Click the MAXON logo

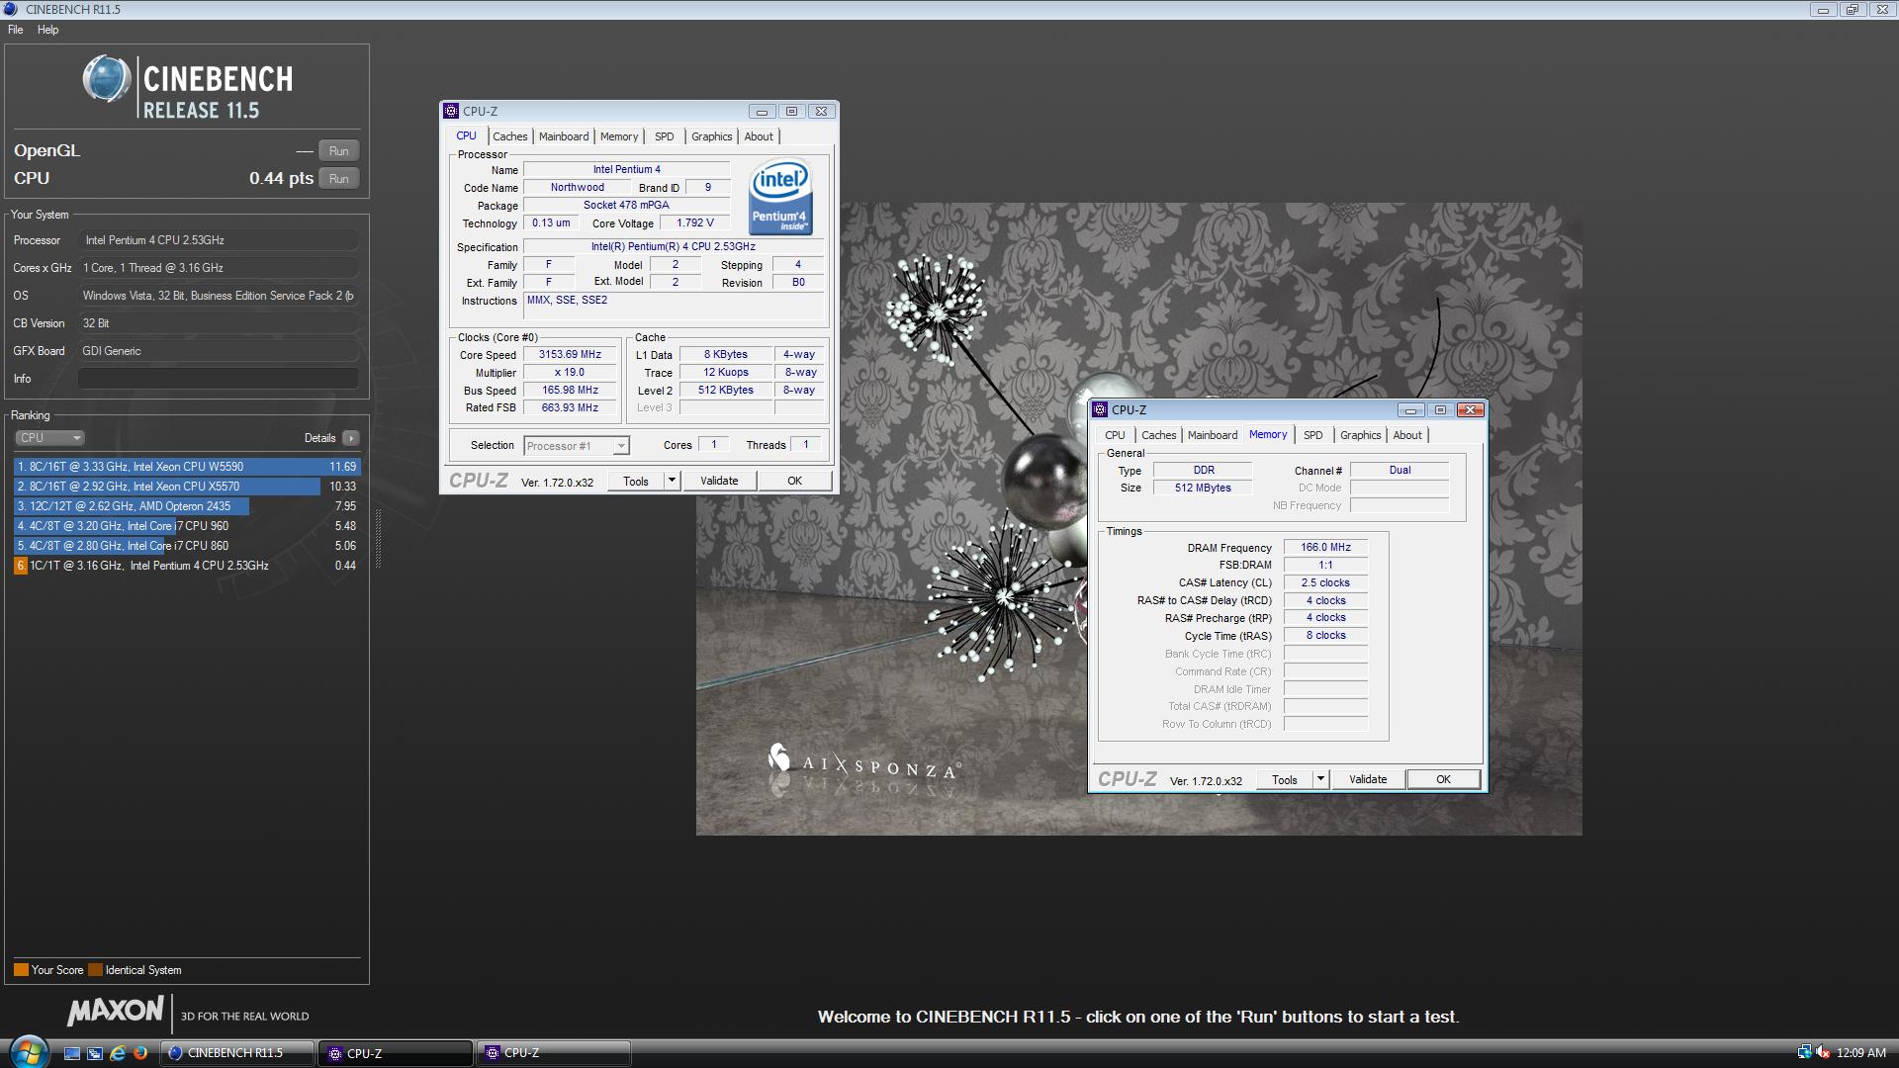point(116,1011)
